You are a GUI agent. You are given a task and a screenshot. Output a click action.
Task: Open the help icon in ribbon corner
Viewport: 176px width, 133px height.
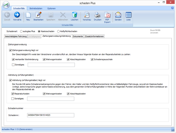point(172,8)
